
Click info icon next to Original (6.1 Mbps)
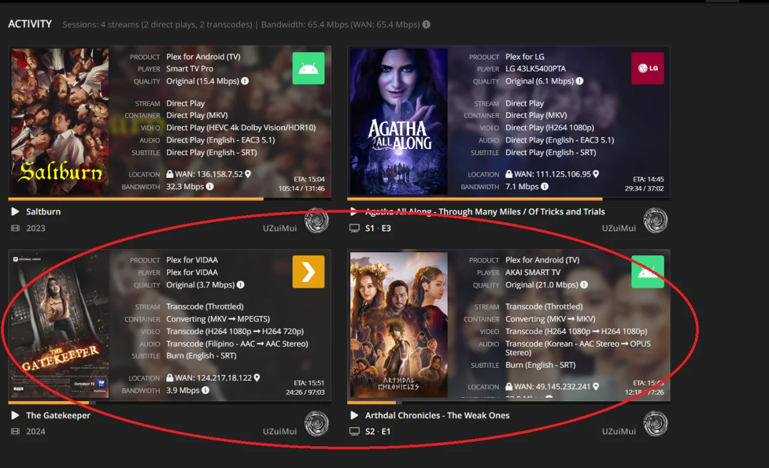[580, 81]
